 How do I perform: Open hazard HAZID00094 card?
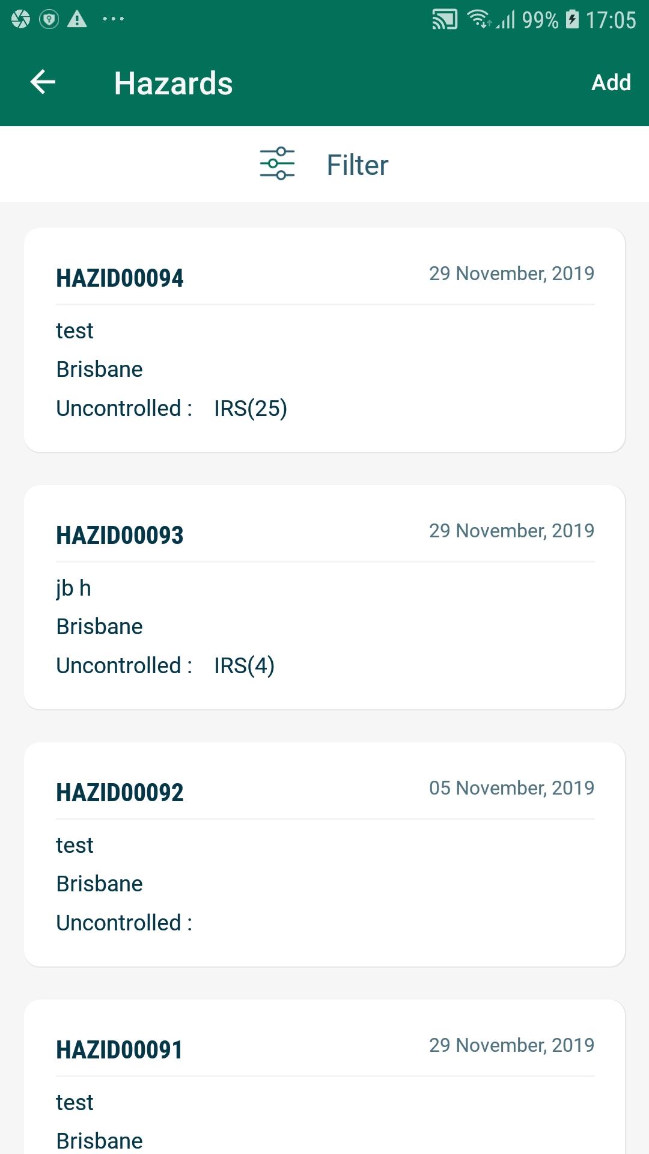[324, 340]
